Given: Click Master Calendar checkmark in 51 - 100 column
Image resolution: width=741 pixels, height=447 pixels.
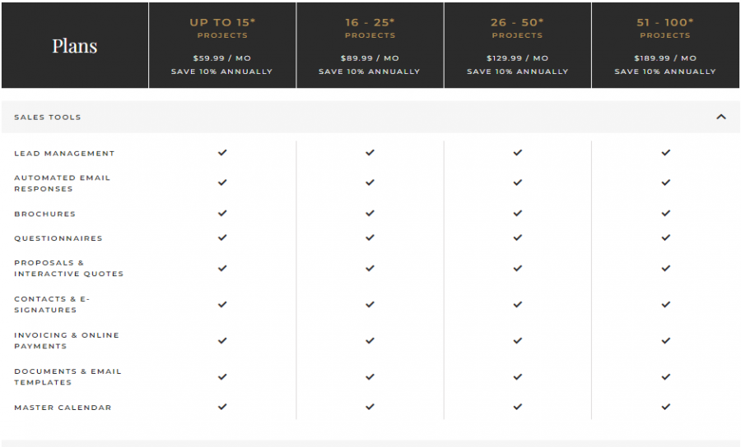Looking at the screenshot, I should (x=665, y=407).
